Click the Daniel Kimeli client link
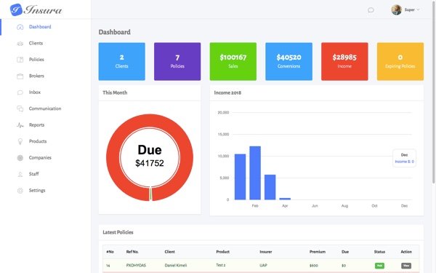This screenshot has height=273, width=436. coord(176,265)
